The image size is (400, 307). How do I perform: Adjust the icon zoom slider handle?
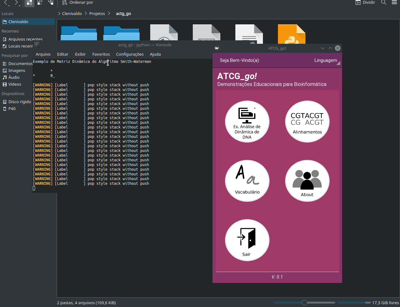tap(305, 303)
